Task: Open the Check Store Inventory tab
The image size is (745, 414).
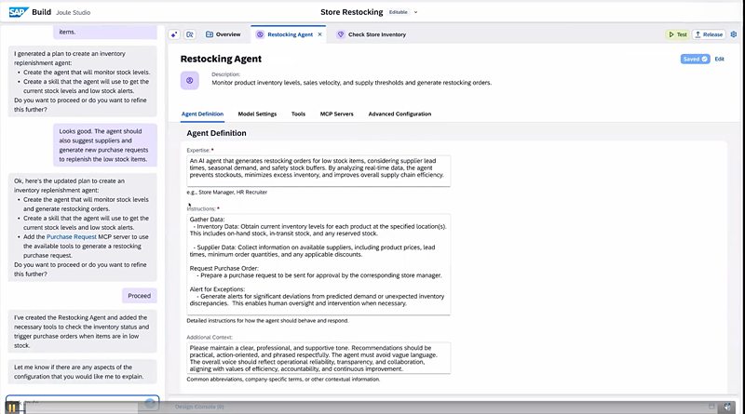Action: coord(376,34)
